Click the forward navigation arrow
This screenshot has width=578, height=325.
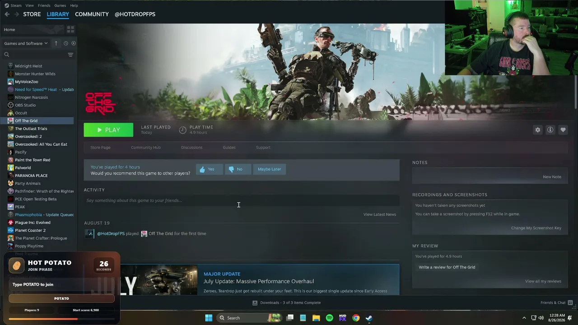(17, 14)
